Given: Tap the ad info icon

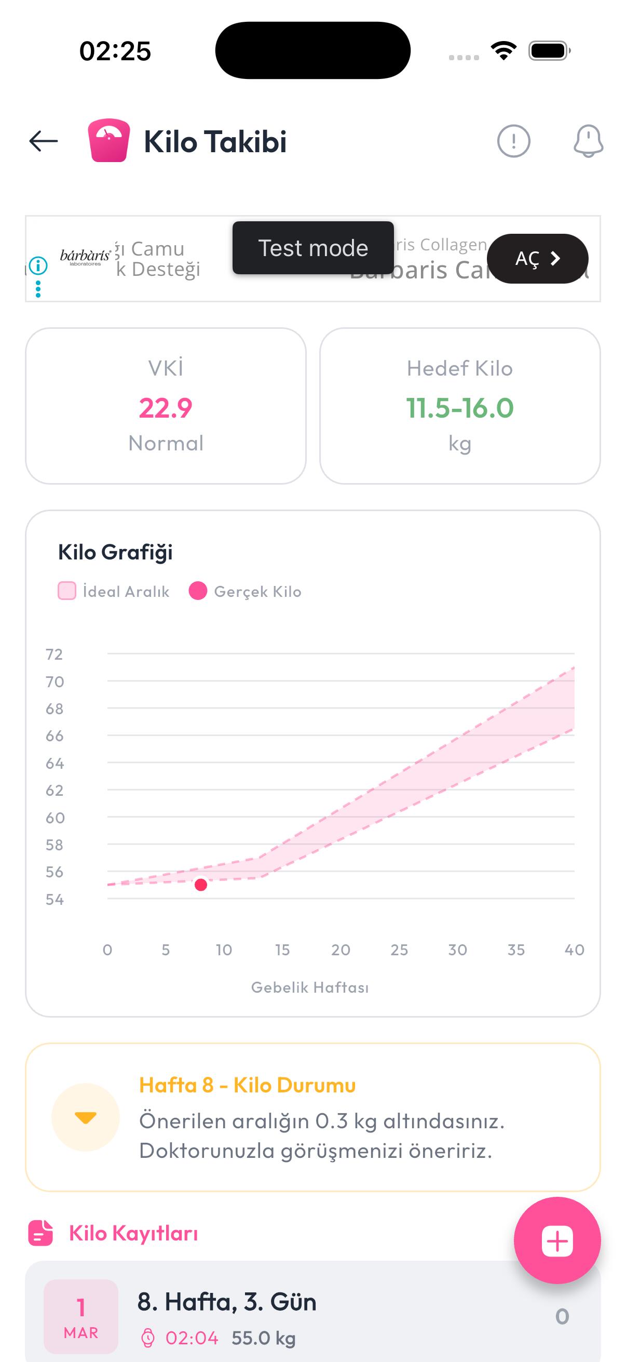Looking at the screenshot, I should (38, 265).
